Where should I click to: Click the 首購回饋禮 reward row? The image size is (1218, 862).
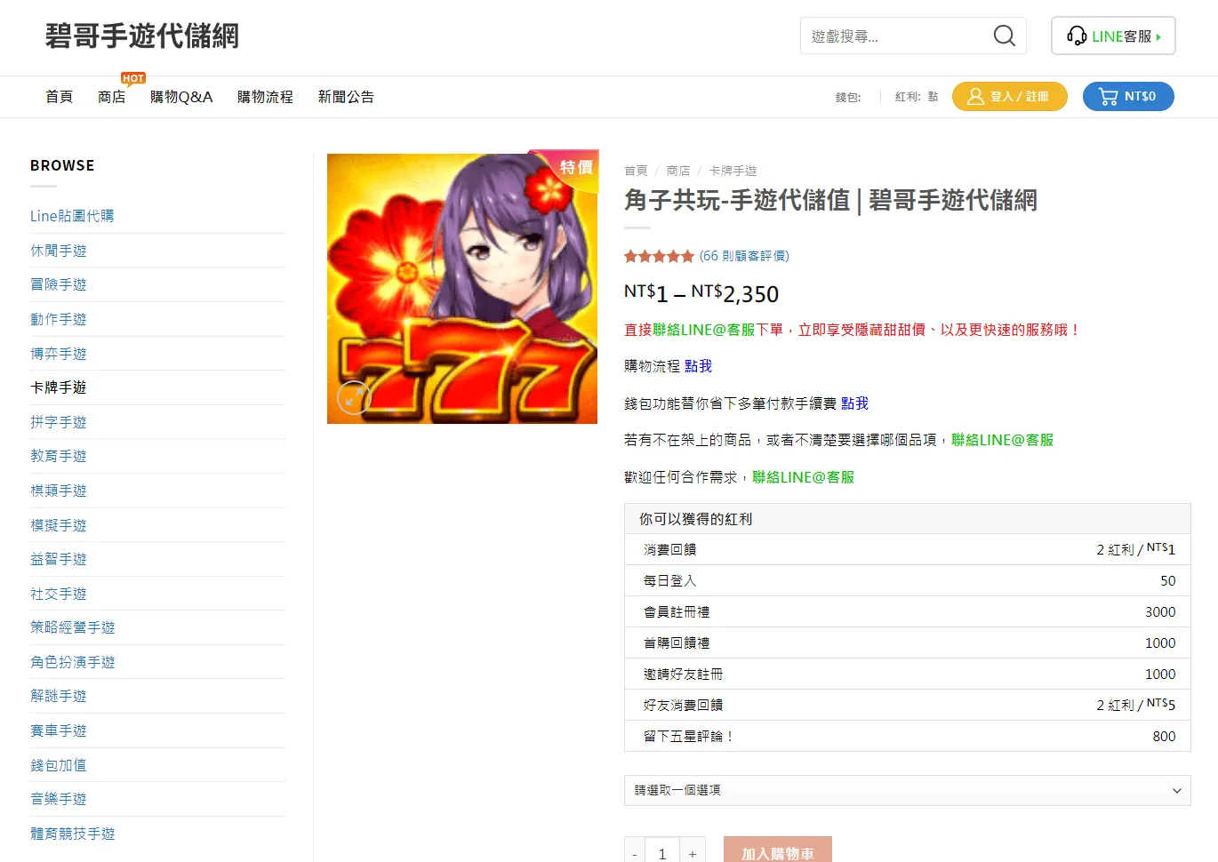tap(907, 643)
